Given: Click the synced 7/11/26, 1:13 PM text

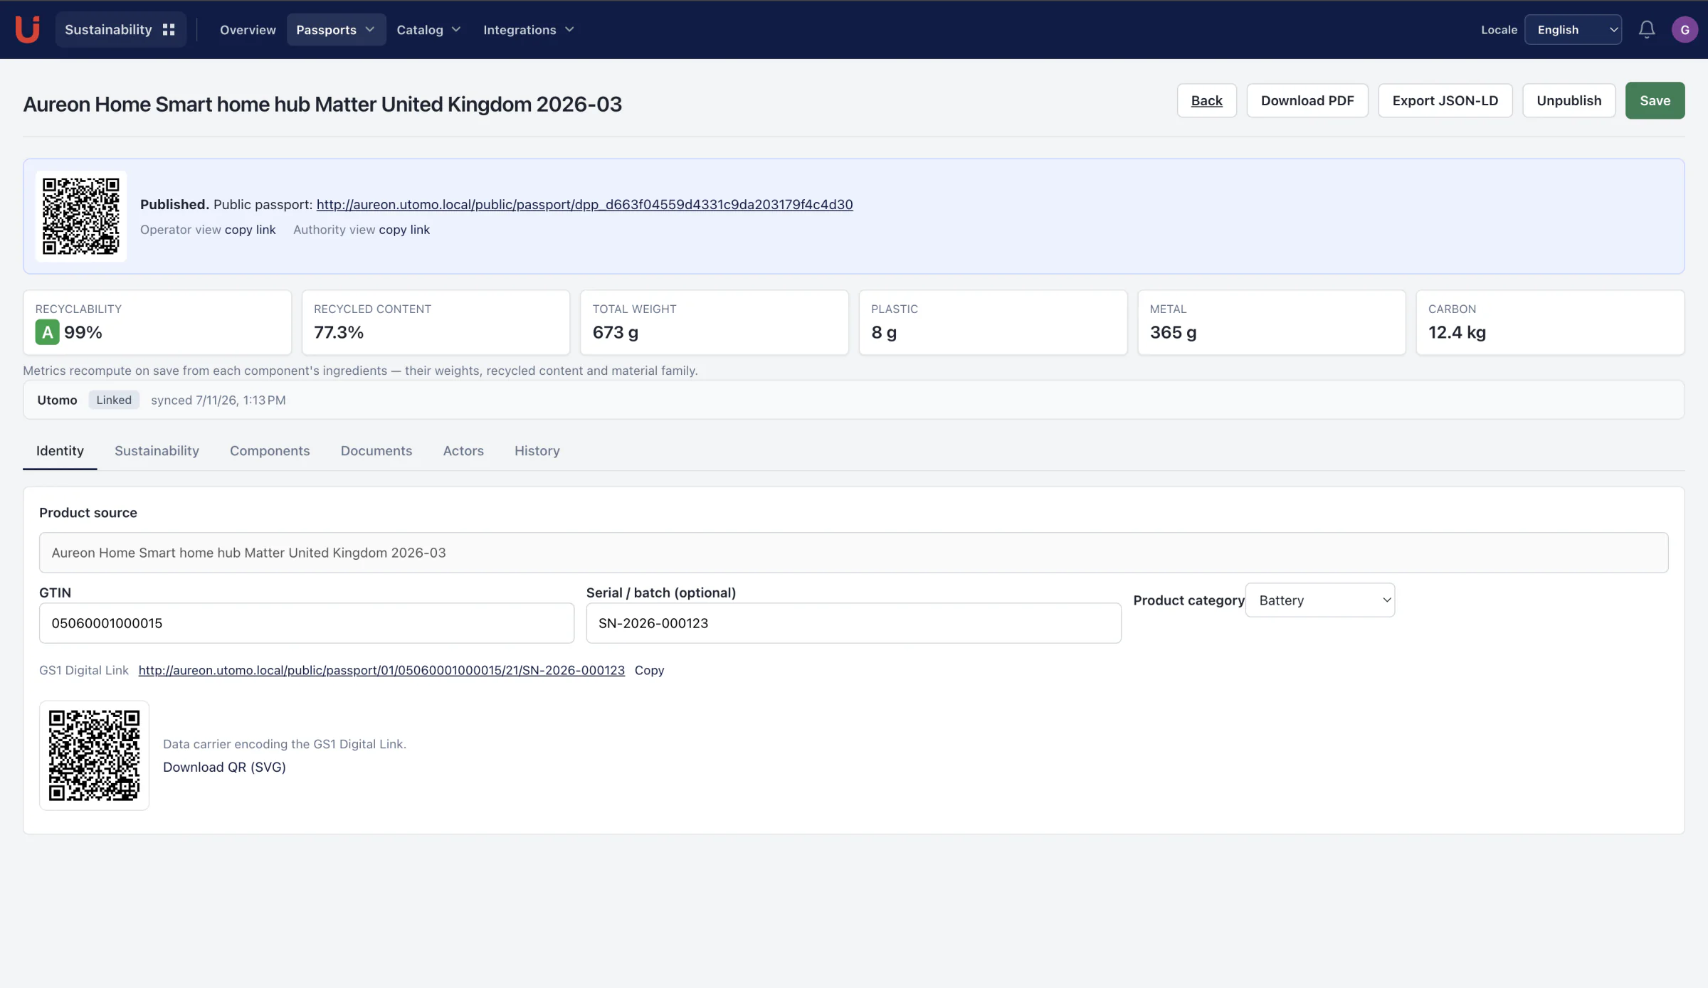Looking at the screenshot, I should (218, 400).
